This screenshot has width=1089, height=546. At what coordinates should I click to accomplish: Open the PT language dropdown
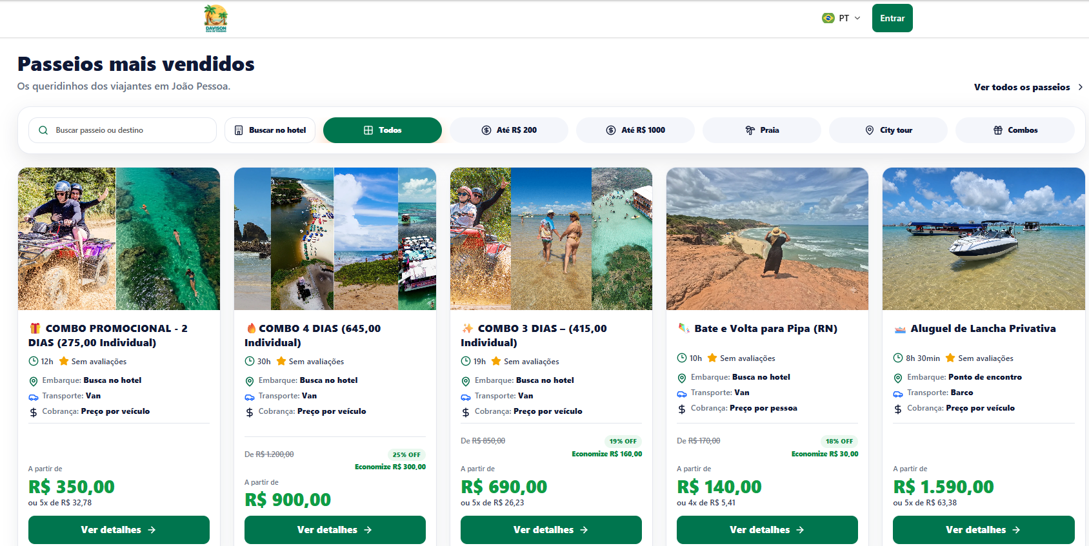841,18
